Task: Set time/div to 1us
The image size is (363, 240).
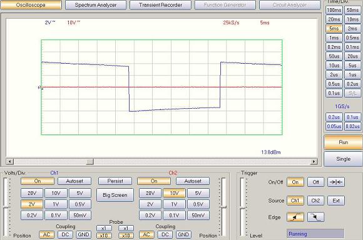Action: click(x=352, y=74)
